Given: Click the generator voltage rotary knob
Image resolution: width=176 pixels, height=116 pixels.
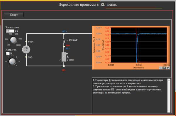Looking at the screenshot, I should [x=12, y=62].
